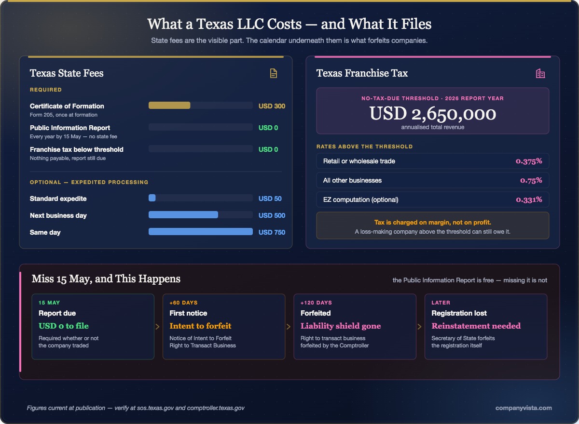Click the Same day fee bar
Viewport: 579px width, 424px height.
click(x=201, y=232)
